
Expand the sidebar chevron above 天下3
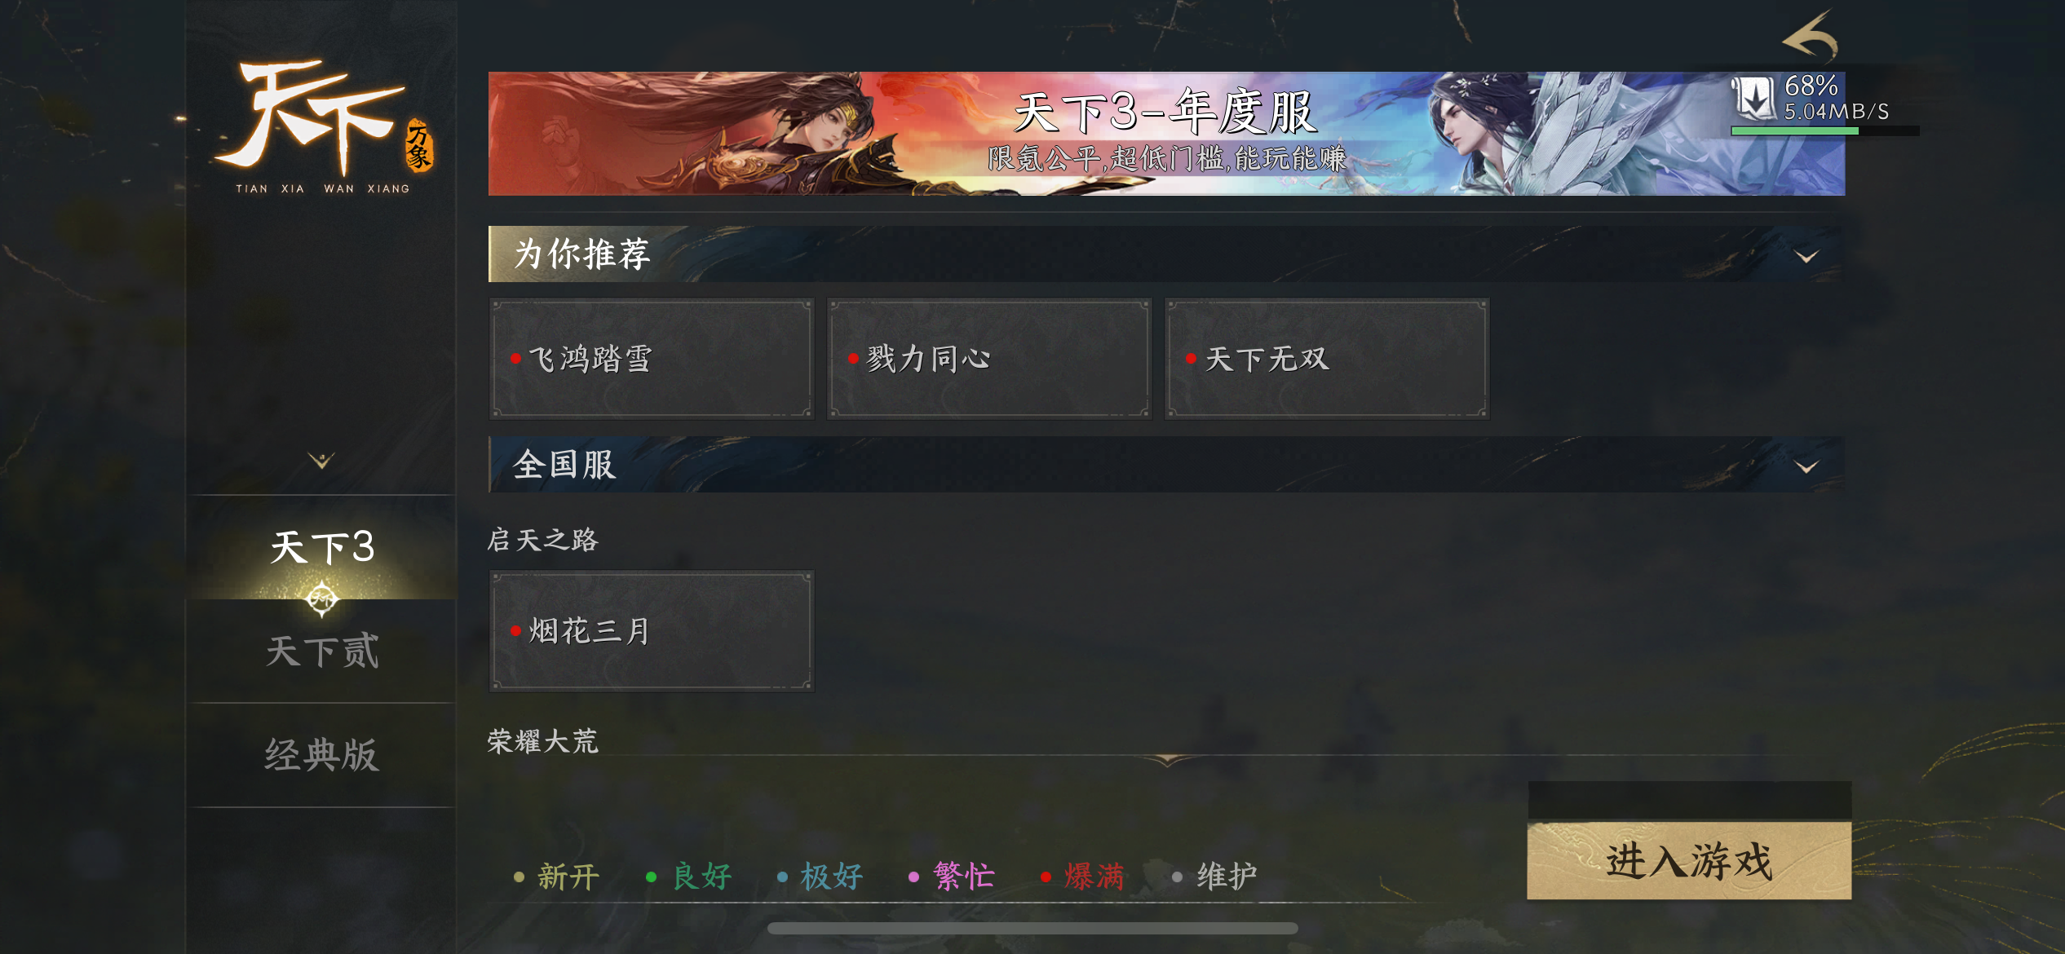coord(321,461)
